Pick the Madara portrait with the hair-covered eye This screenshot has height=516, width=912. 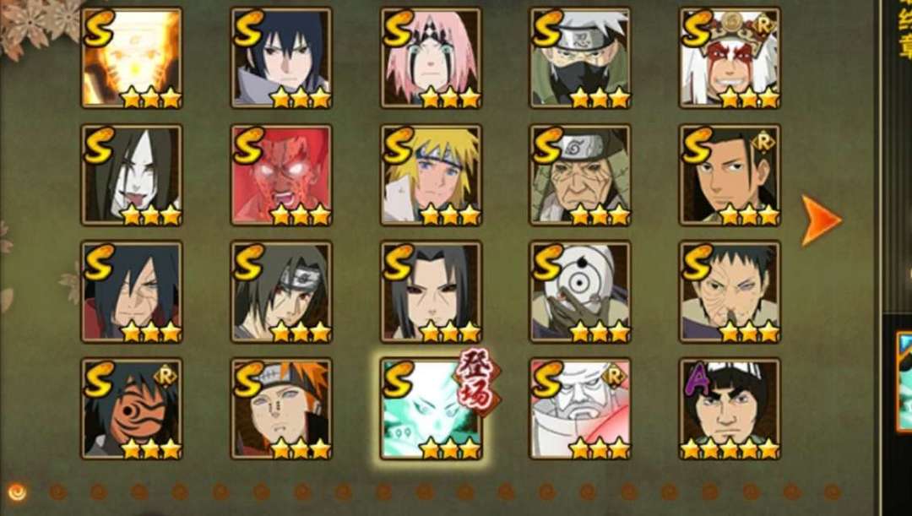coord(132,291)
